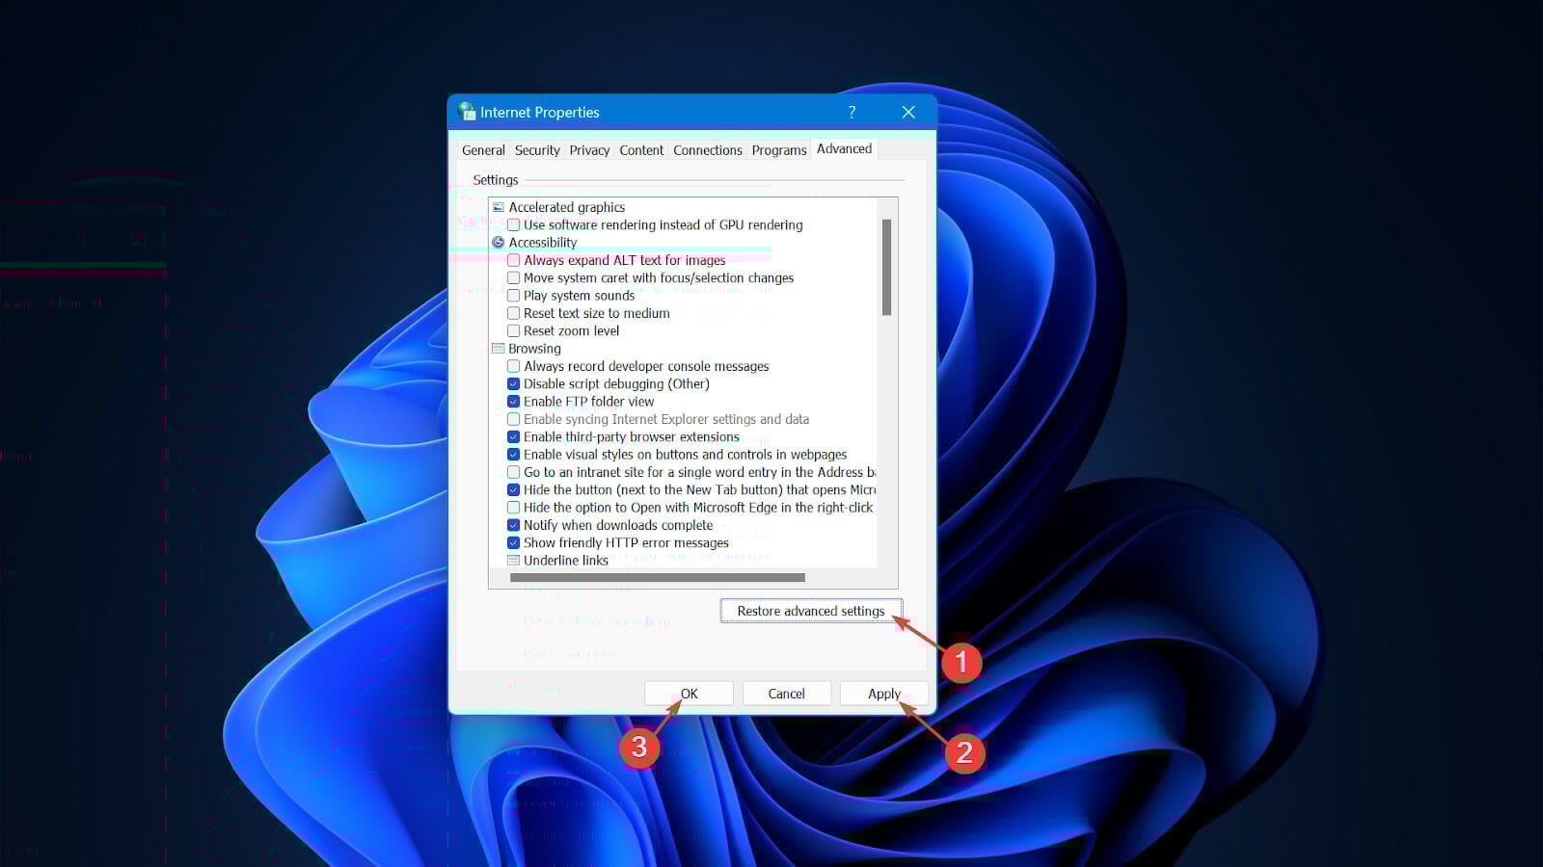Screen dimensions: 1543x867
Task: Check Hide the option to Open with Microsoft Edge
Action: click(513, 508)
